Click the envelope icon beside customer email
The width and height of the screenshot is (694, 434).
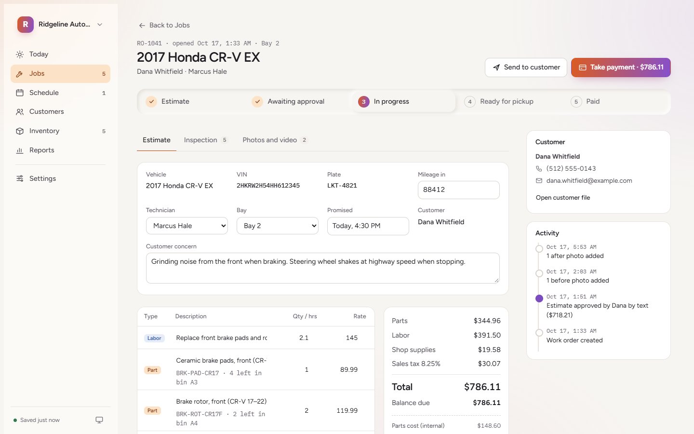(539, 181)
